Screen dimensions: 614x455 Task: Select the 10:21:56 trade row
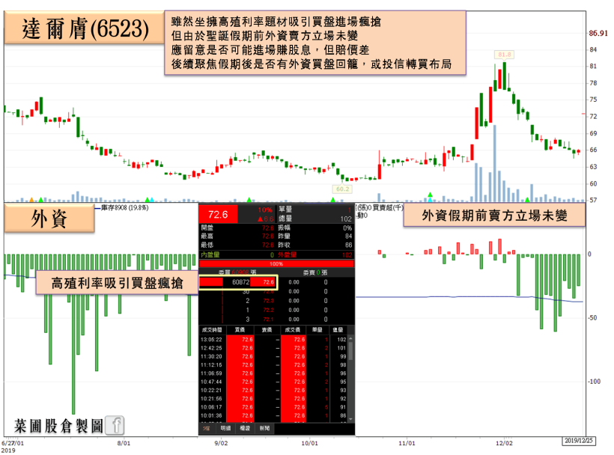(273, 399)
